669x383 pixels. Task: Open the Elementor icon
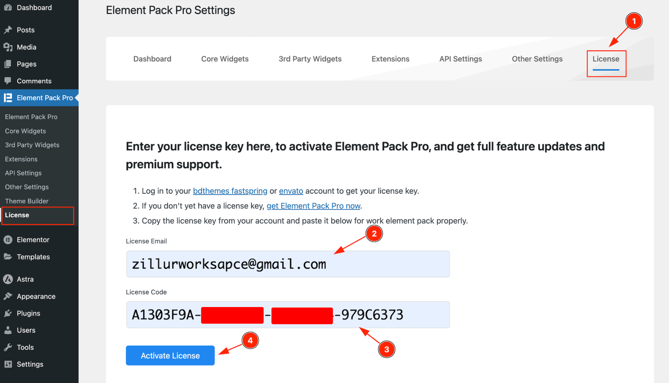coord(8,239)
